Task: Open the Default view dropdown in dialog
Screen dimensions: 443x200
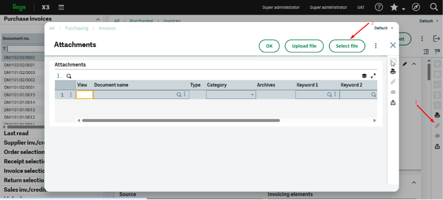Action: coord(384,28)
